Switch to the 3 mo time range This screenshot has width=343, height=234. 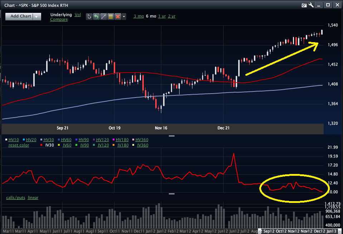coord(138,16)
